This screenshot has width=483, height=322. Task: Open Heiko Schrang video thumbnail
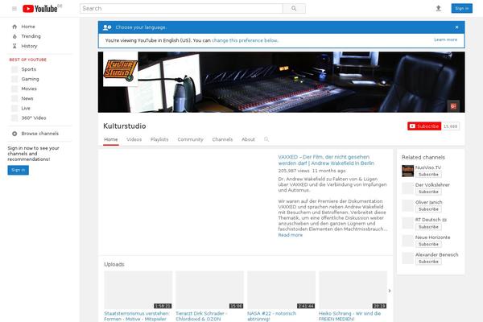[353, 290]
